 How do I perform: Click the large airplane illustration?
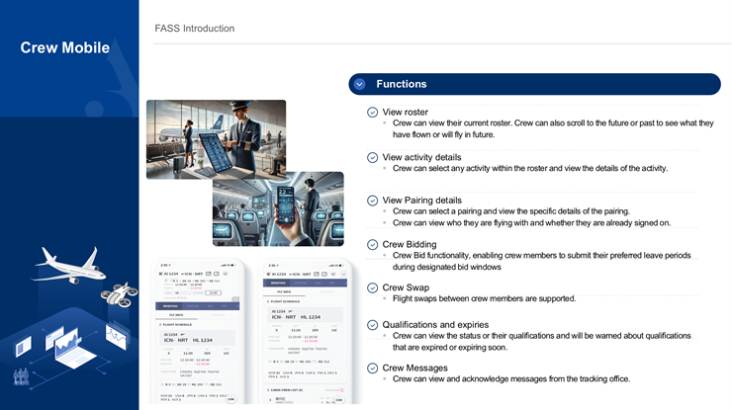click(67, 264)
